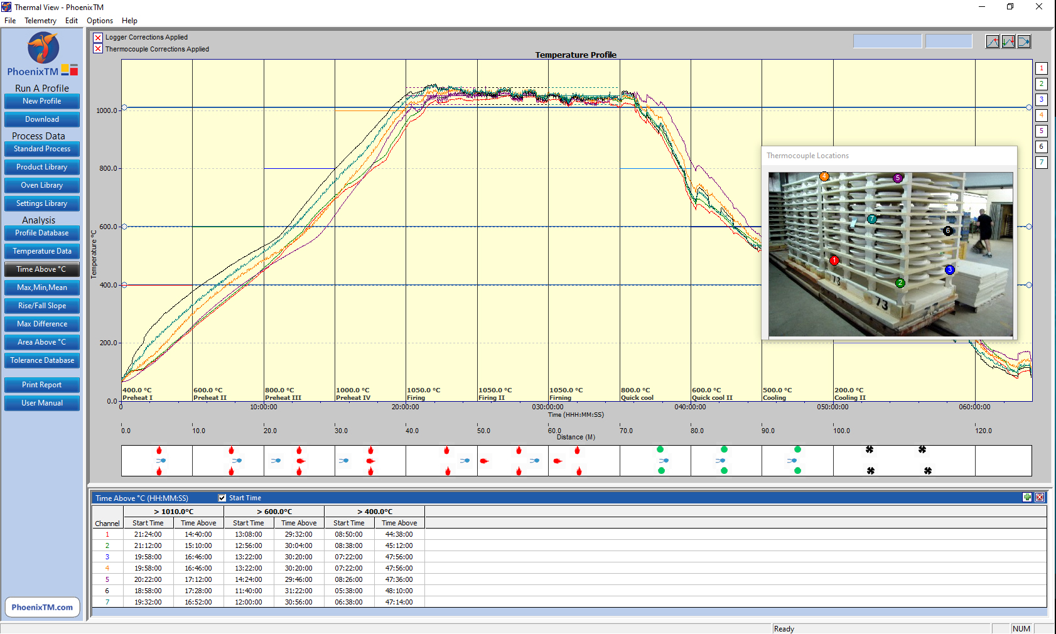1056x634 pixels.
Task: Click black thermocouple marker 6 on the photo
Action: click(x=948, y=231)
